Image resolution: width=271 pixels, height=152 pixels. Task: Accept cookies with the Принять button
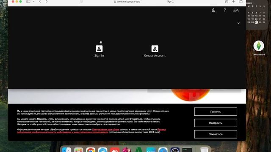pos(216,111)
